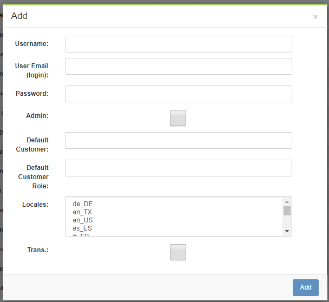The image size is (329, 302).
Task: Select the es_ES locale entry
Action: point(83,228)
